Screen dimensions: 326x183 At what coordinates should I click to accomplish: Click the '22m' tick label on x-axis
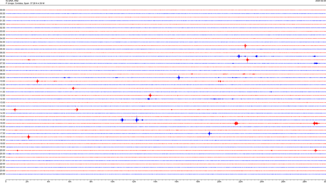[x=240, y=182]
